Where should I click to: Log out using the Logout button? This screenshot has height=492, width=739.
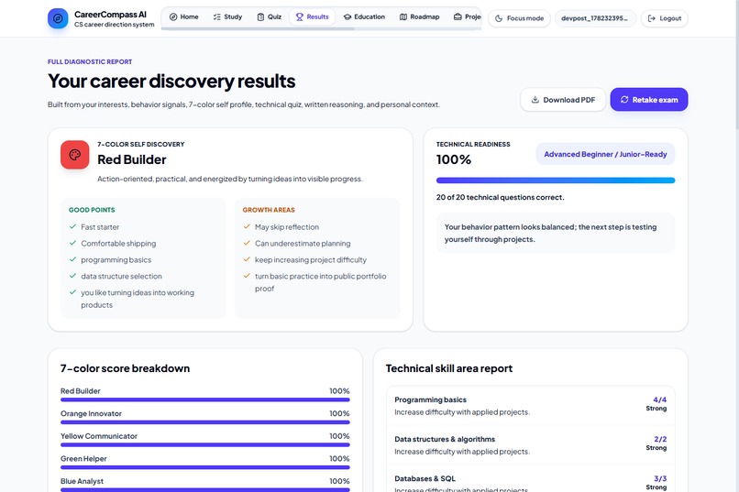(665, 18)
